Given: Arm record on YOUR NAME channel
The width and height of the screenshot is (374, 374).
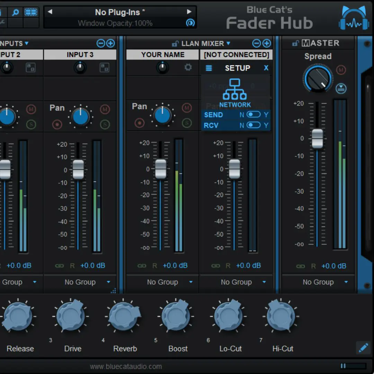Looking at the screenshot, I should click(x=140, y=123).
